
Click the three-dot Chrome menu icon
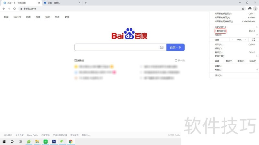255,9
